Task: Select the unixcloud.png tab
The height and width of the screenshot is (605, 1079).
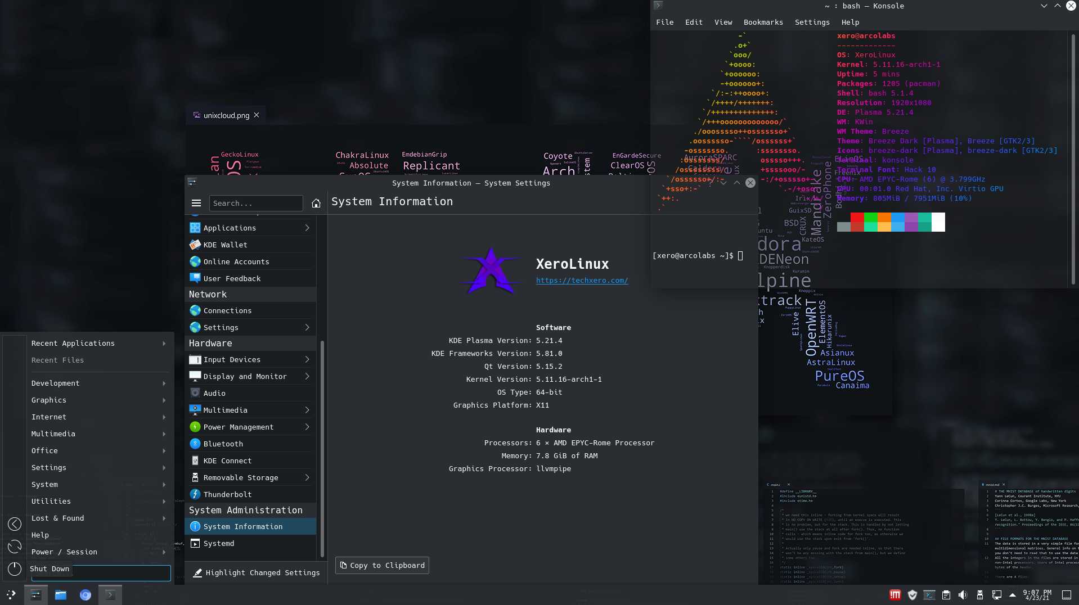Action: 226,115
